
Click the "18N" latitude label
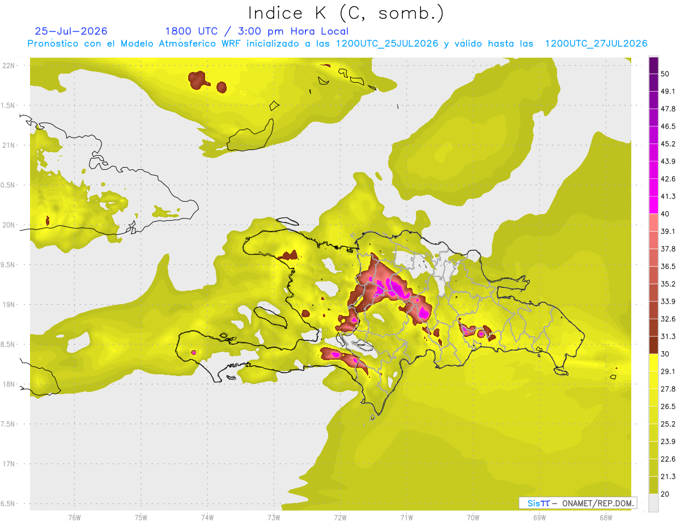point(8,384)
